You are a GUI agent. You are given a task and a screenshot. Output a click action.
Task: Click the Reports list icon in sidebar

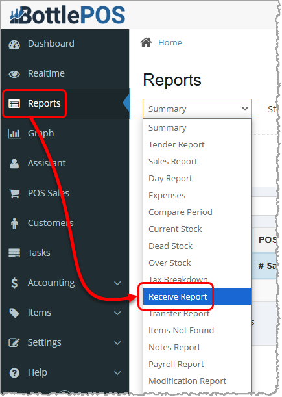14,103
